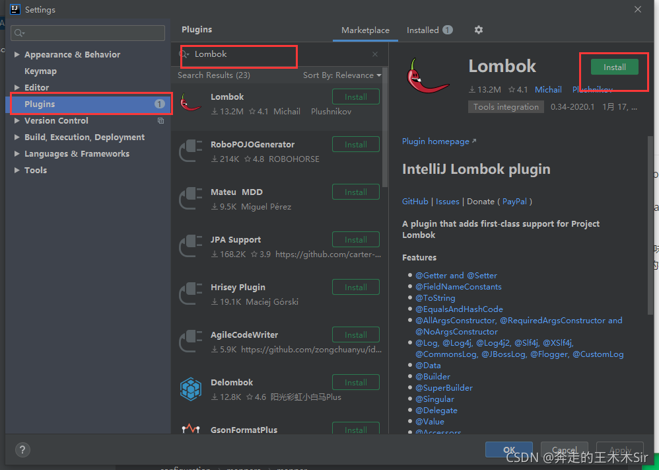Click the AgileCodeWriter plugin icon
The image size is (659, 470).
(191, 341)
